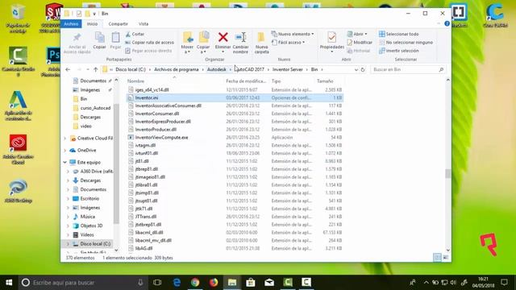This screenshot has width=516, height=290.
Task: Click the refresh button beside address bar
Action: pyautogui.click(x=363, y=70)
